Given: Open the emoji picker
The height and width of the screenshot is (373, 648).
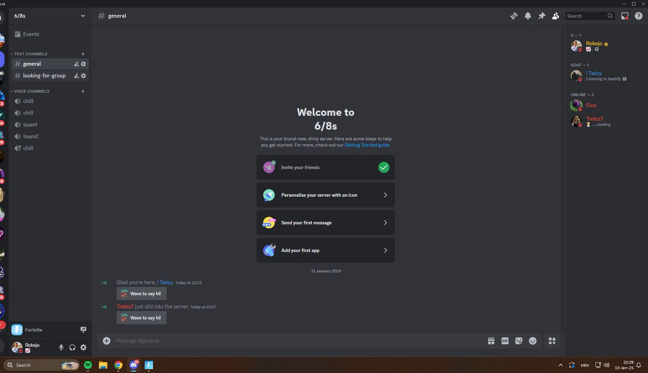Looking at the screenshot, I should click(x=533, y=341).
